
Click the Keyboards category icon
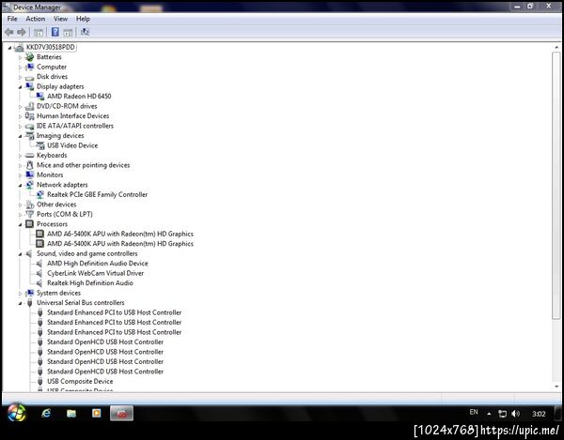pos(30,156)
